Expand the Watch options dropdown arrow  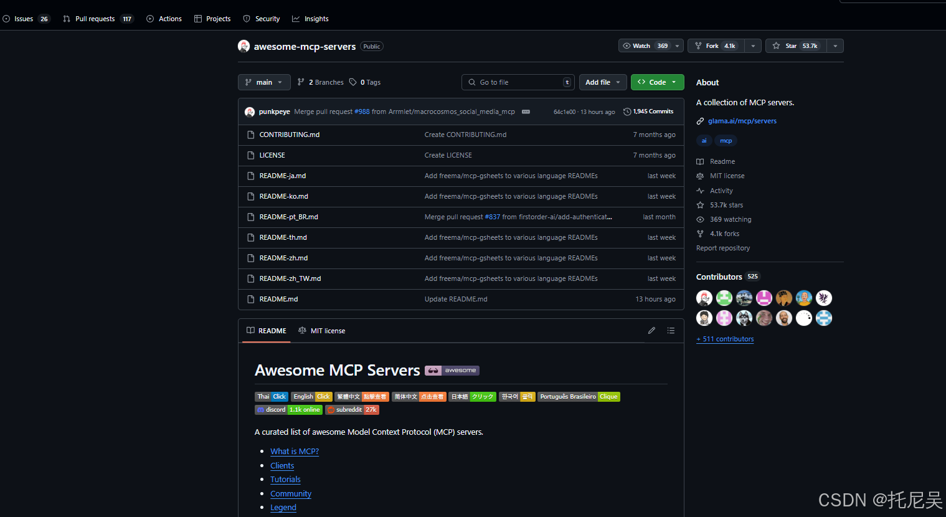tap(678, 46)
